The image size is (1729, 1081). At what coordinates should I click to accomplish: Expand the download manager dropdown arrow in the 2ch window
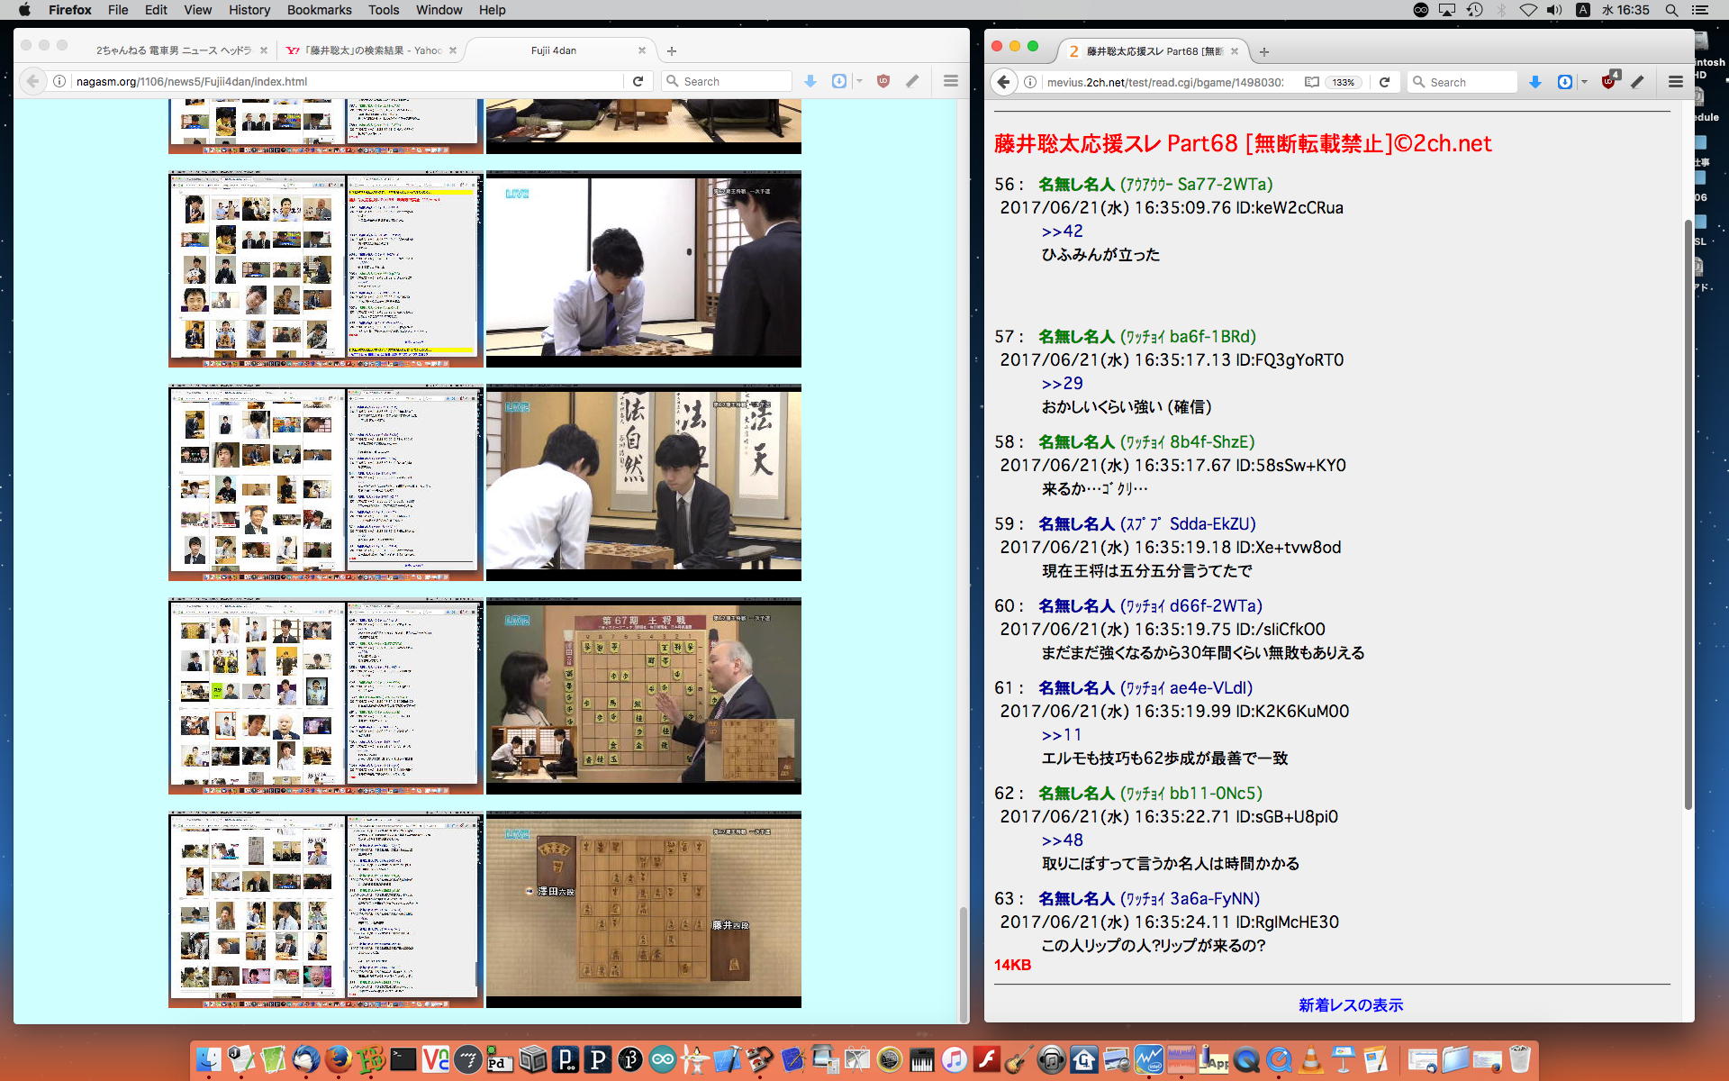[x=1584, y=82]
